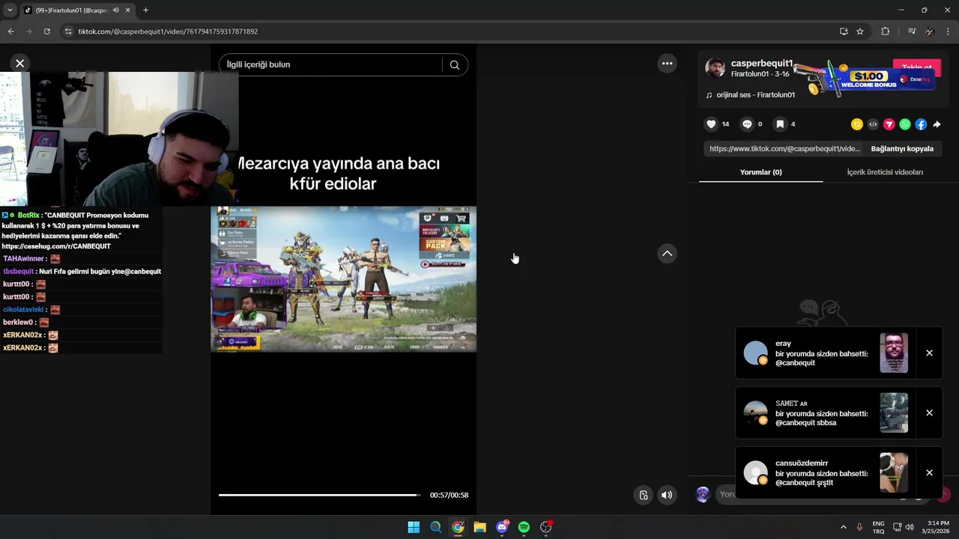Click the ENG TRQ language indicator
The height and width of the screenshot is (539, 959).
click(x=878, y=527)
